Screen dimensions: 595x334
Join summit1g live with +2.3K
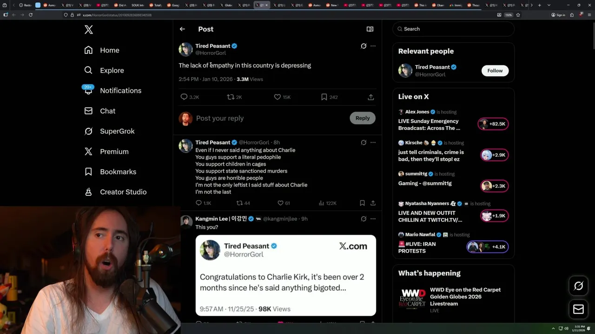point(494,186)
